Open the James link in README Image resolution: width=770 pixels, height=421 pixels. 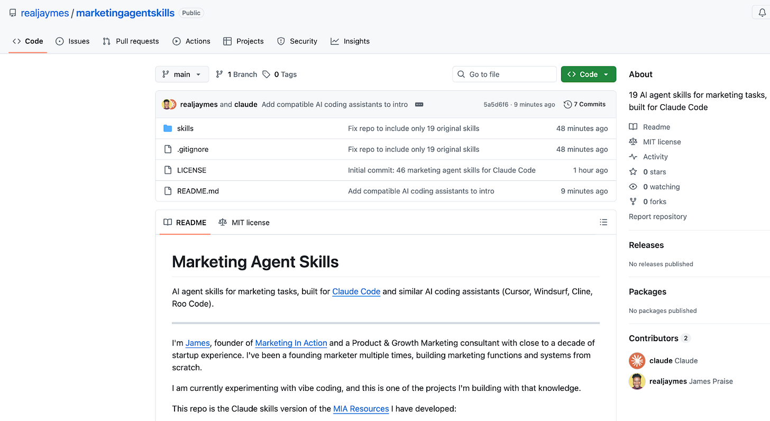[x=198, y=343]
